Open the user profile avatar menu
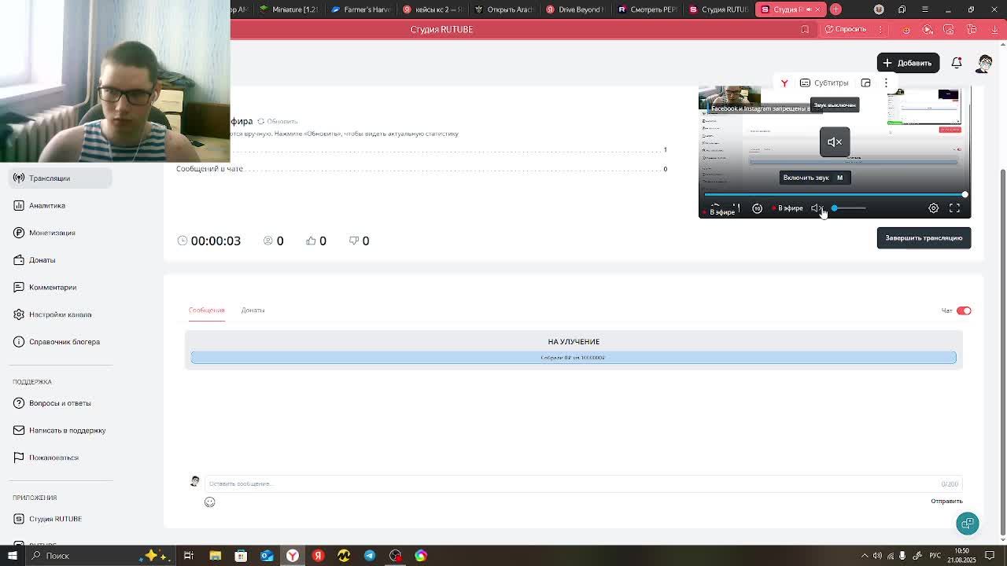The height and width of the screenshot is (566, 1007). coord(985,63)
